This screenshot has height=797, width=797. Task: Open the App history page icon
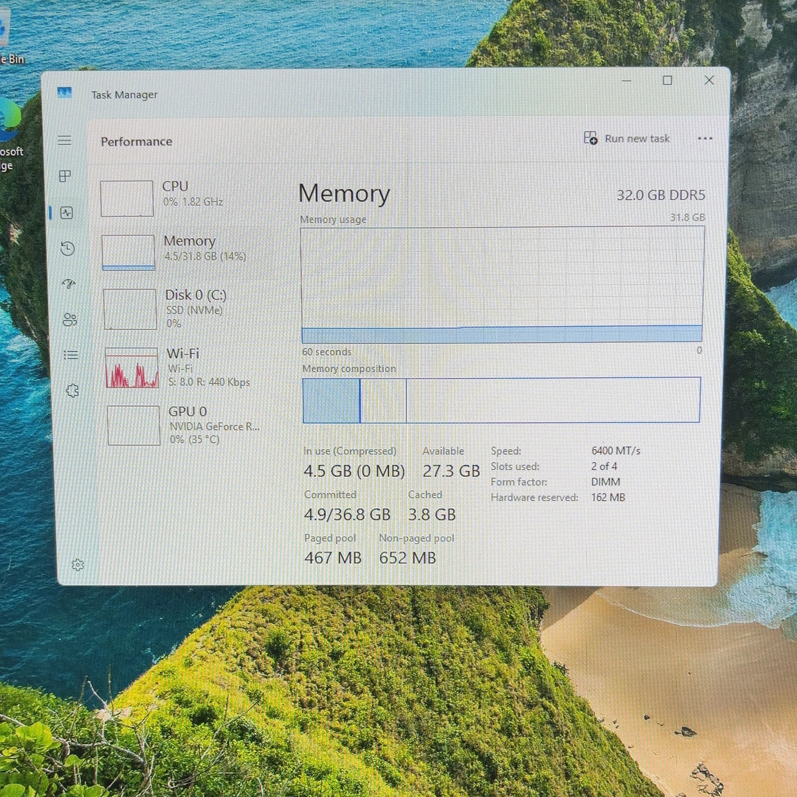coord(67,249)
